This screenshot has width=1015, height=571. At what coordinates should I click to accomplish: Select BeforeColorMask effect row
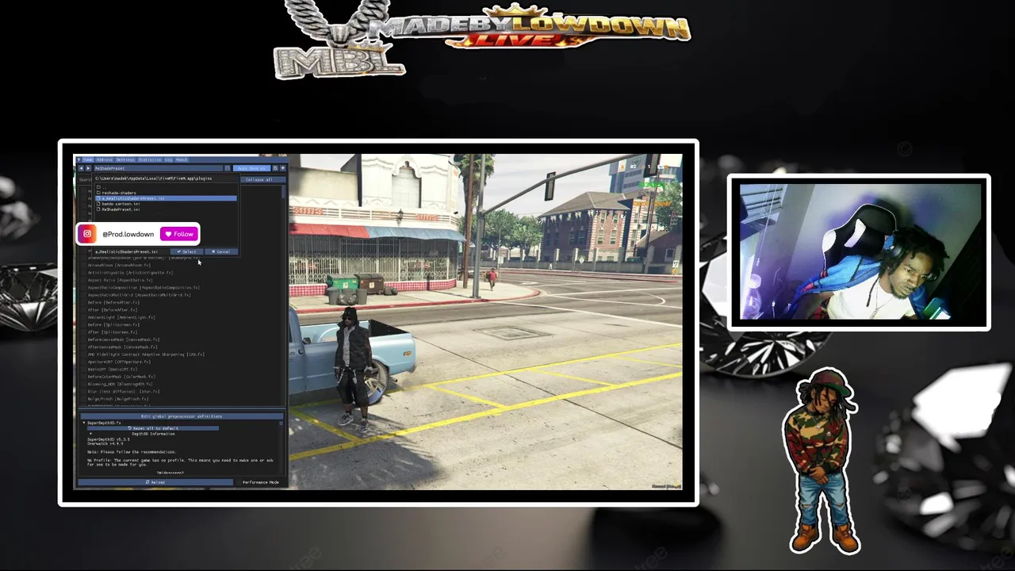click(x=121, y=377)
